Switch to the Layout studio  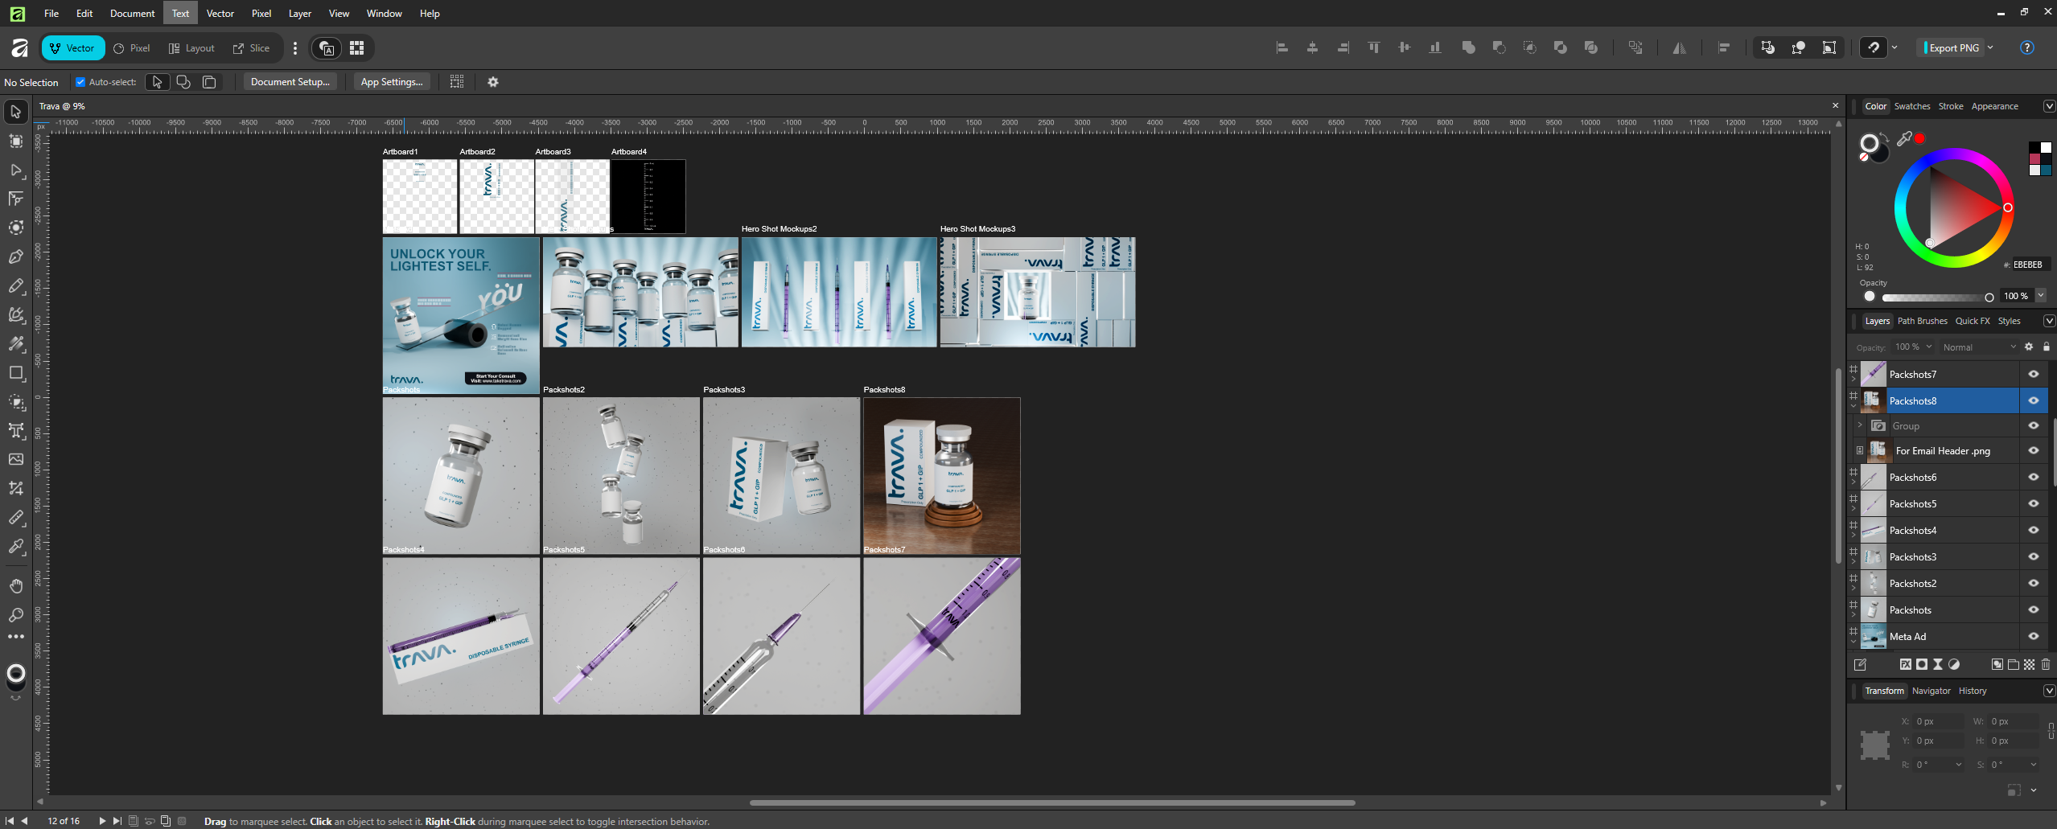191,48
